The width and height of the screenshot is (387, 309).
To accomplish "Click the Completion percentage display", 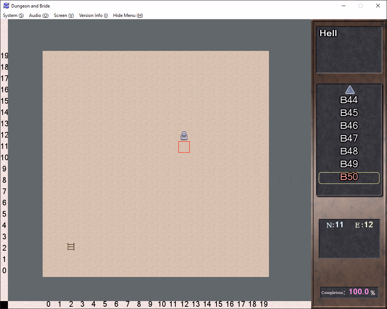I will 349,292.
